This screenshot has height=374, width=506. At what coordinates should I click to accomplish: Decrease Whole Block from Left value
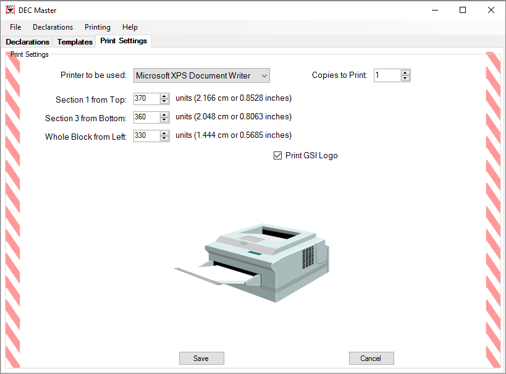tap(164, 138)
